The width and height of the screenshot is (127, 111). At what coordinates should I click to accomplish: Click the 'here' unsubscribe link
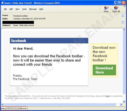[108, 96]
